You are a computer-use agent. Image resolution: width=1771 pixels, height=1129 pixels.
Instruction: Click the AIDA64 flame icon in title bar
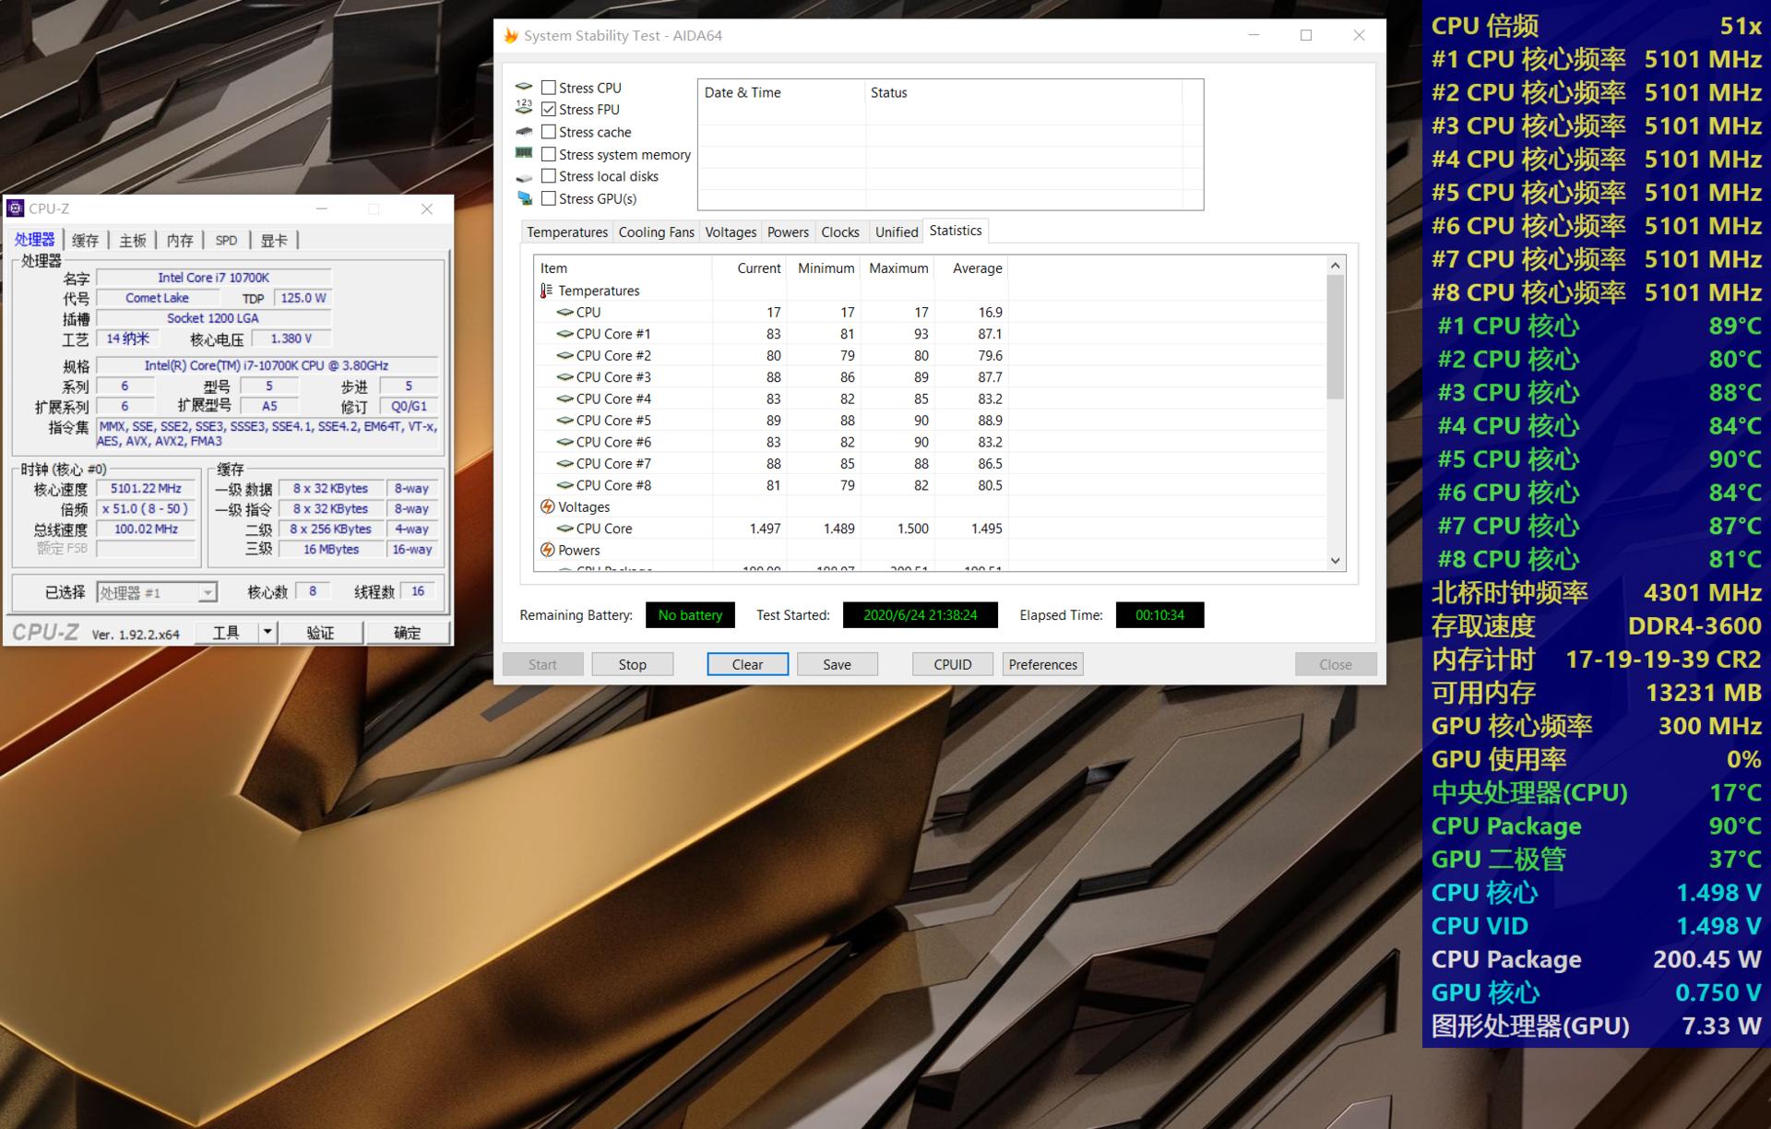510,36
